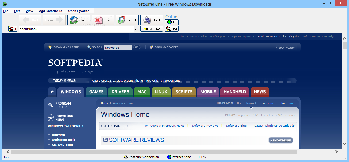349x162 pixels.
Task: Click the Unsecure Connection padlock icon
Action: pos(126,157)
